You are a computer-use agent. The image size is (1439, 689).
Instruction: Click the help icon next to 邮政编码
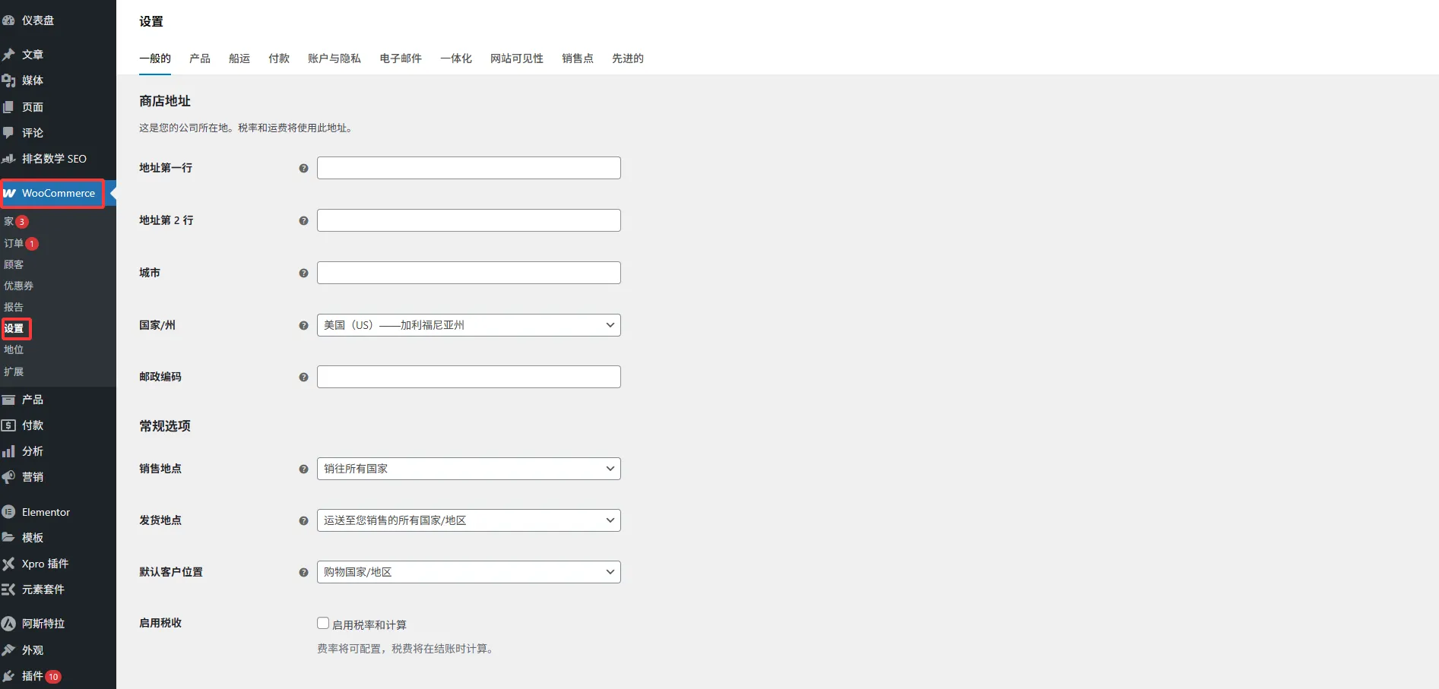click(303, 378)
